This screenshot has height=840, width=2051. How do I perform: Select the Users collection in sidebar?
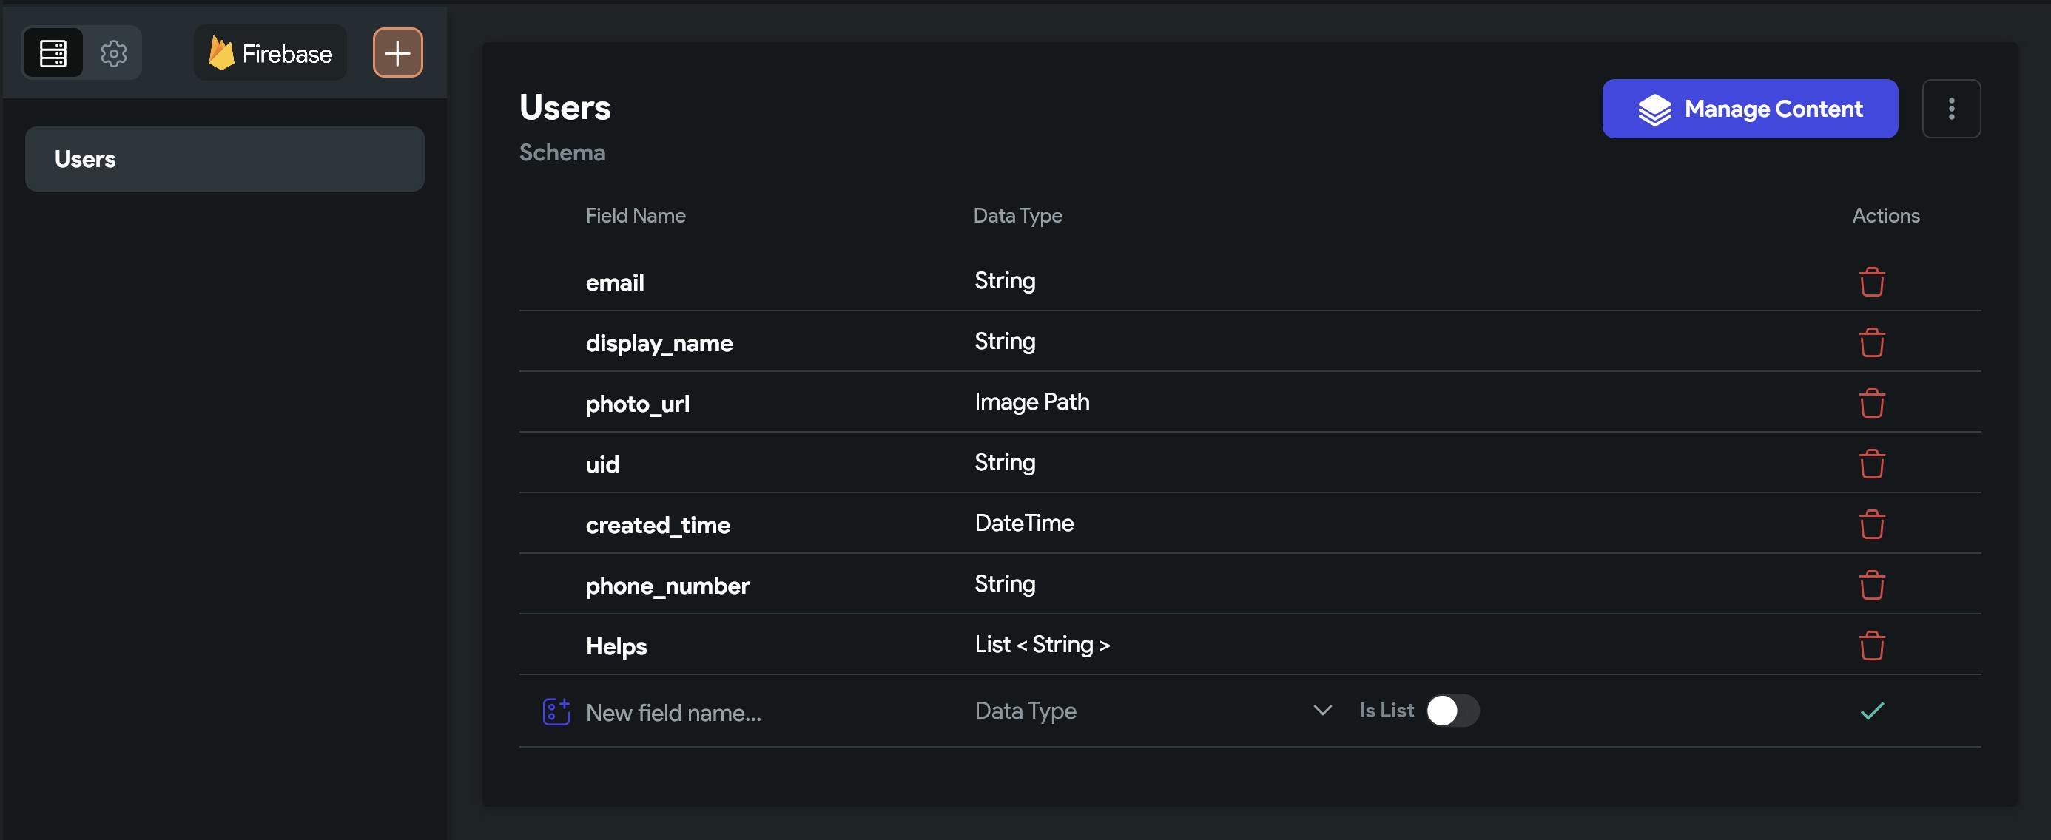point(224,159)
